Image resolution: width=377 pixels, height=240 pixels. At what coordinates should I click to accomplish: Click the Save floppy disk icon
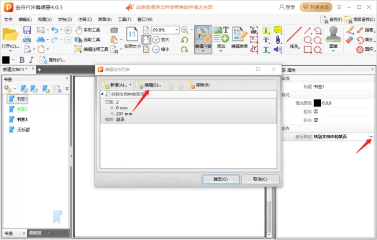[x=27, y=30]
